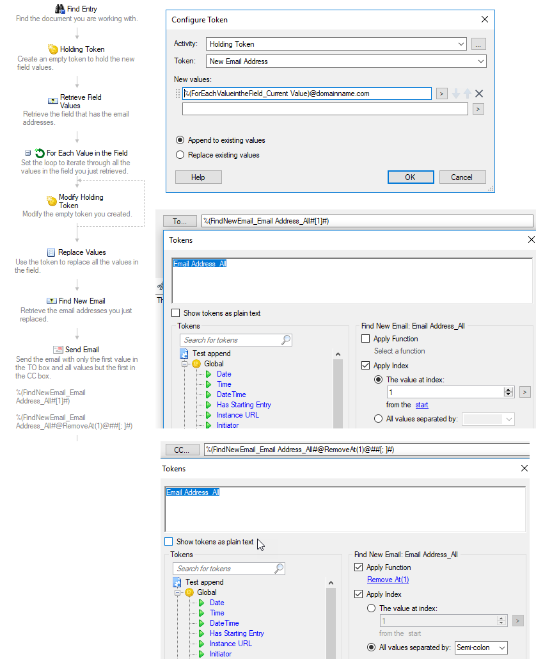The width and height of the screenshot is (536, 659).
Task: Click scrollbar up arrow in lower token tree
Action: (x=331, y=583)
